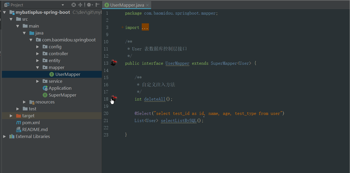Viewport: 350px width, 173px height.
Task: Open the Project view switcher dropdown
Action: pos(63,5)
